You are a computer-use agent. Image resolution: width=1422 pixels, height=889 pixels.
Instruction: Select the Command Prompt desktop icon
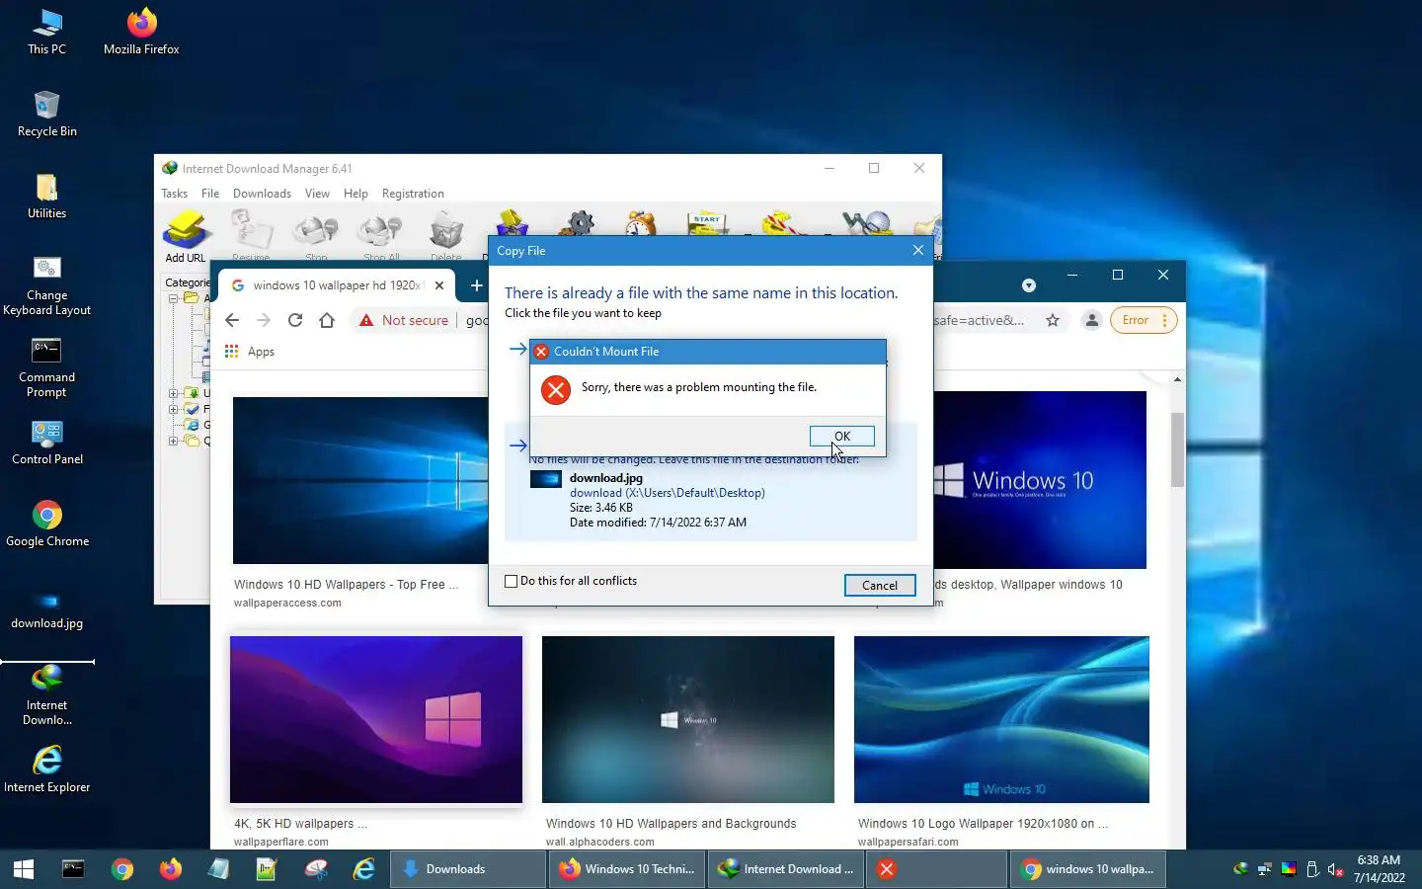tap(46, 368)
